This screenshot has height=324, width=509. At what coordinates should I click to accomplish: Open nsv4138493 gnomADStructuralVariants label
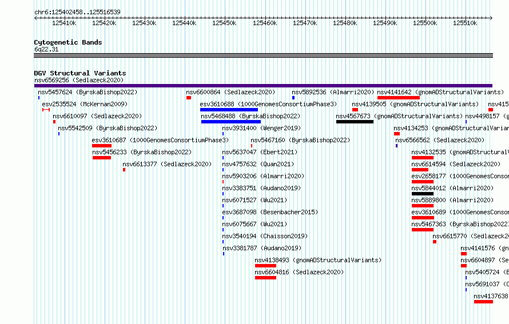tap(318, 260)
